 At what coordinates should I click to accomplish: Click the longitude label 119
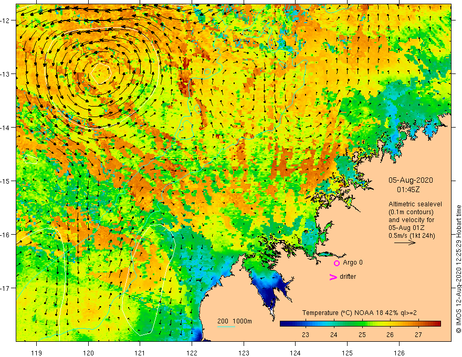coord(37,353)
